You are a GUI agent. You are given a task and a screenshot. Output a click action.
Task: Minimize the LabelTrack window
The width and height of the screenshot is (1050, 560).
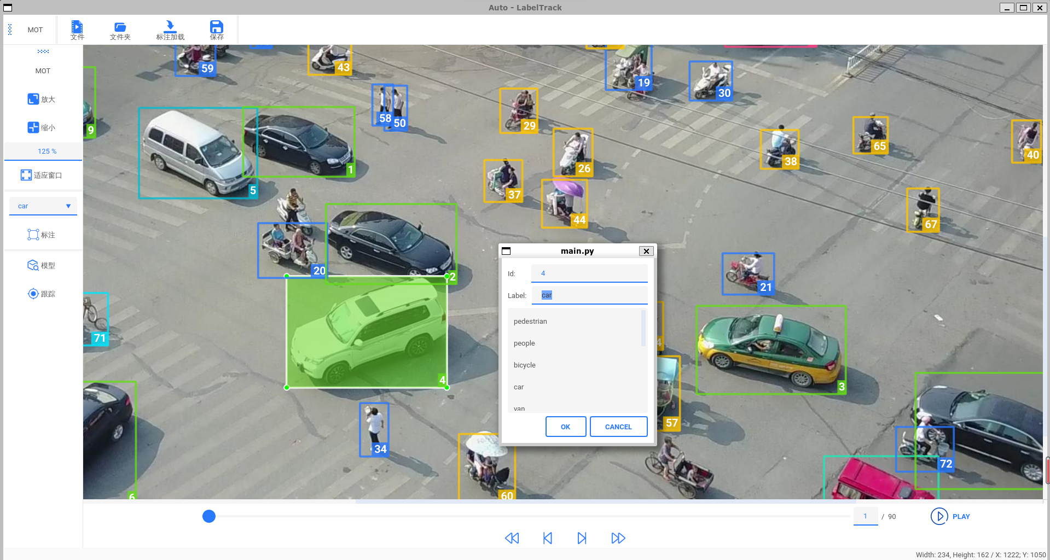(1007, 8)
